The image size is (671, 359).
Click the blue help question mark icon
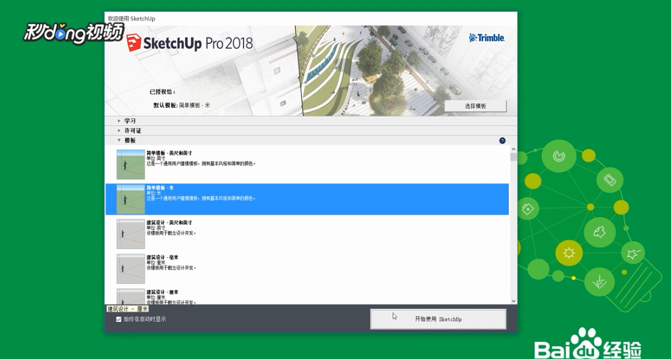[502, 141]
